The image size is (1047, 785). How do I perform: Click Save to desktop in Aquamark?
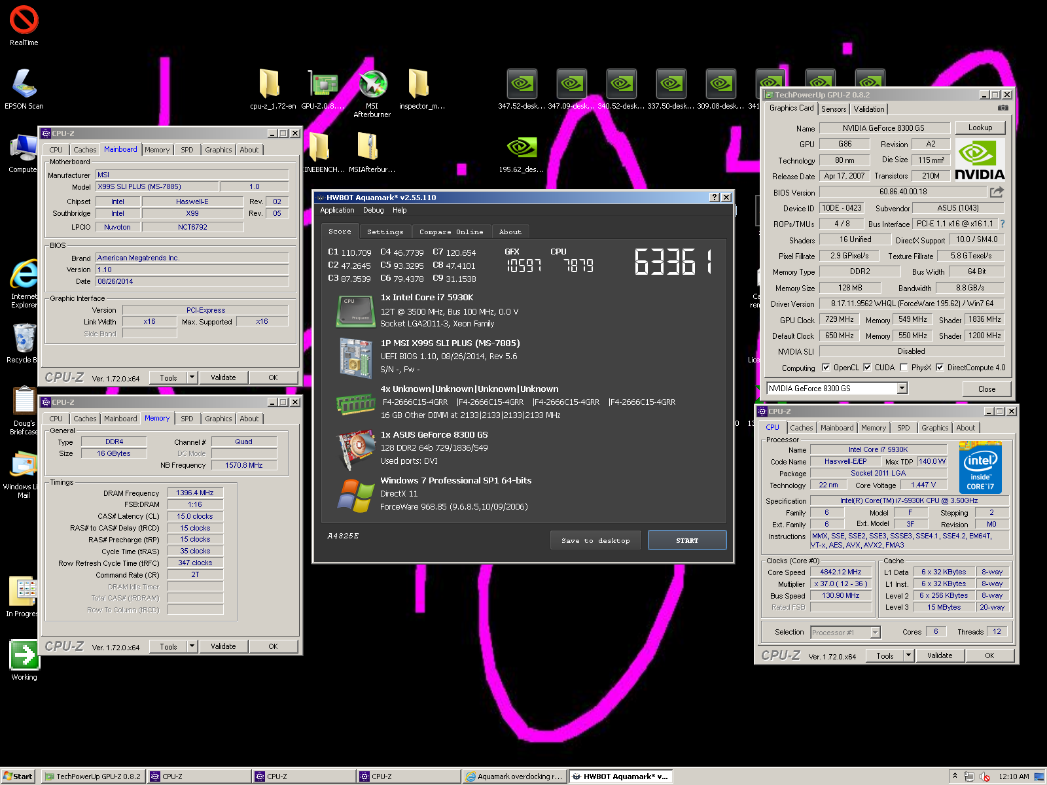coord(595,540)
